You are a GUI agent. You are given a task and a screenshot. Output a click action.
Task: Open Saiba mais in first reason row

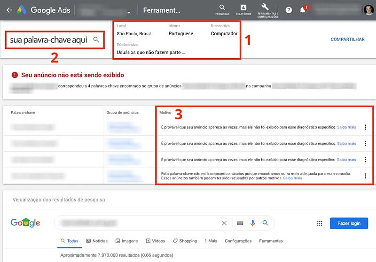coord(346,127)
